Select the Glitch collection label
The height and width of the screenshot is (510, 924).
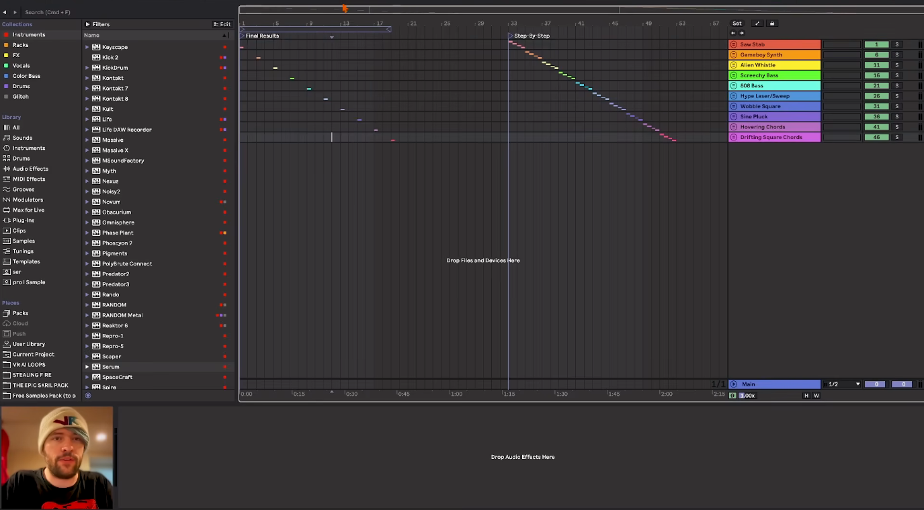pyautogui.click(x=20, y=96)
